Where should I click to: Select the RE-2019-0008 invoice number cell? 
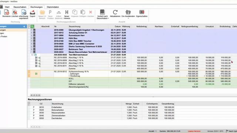click(x=60, y=58)
